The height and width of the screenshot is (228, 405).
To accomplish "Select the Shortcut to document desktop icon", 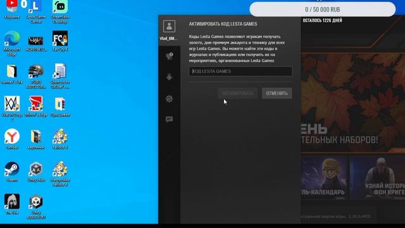I will pyautogui.click(x=60, y=76).
